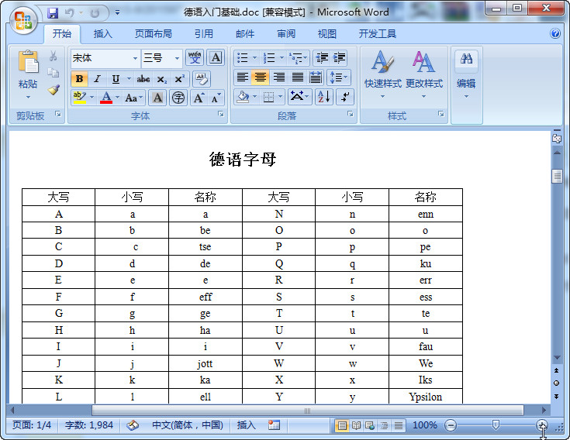The image size is (570, 440).
Task: Open line spacing dropdown
Action: [339, 77]
